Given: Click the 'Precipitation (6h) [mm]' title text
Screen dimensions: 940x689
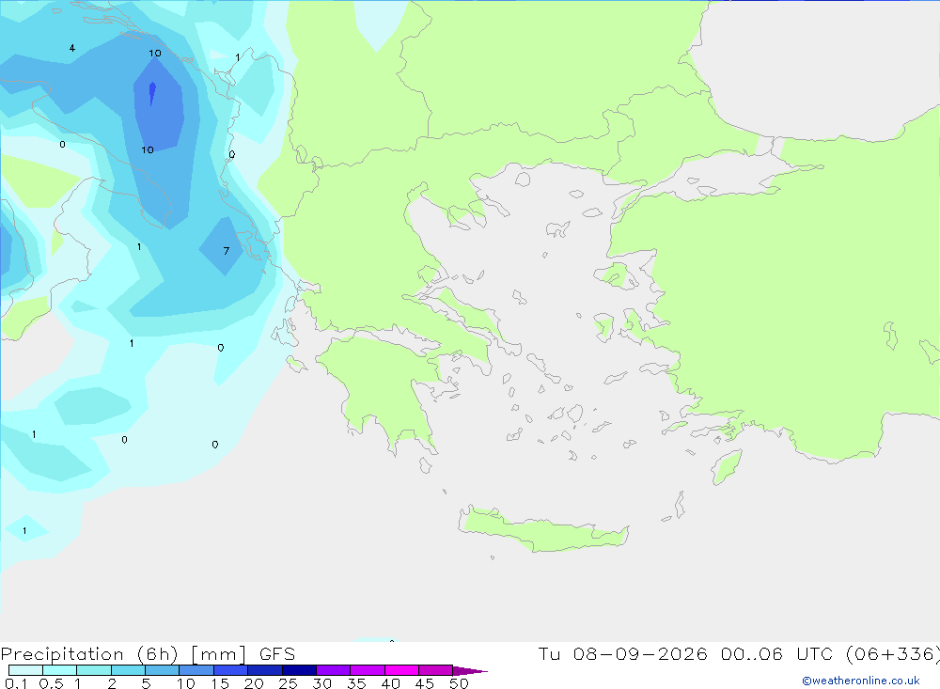Looking at the screenshot, I should pyautogui.click(x=123, y=653).
